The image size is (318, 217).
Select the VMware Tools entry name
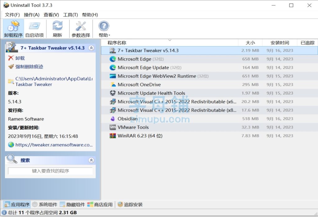pos(133,127)
